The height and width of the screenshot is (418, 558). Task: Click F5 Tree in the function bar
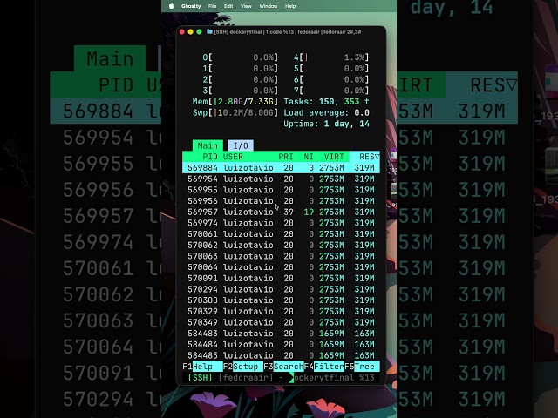[x=362, y=367]
